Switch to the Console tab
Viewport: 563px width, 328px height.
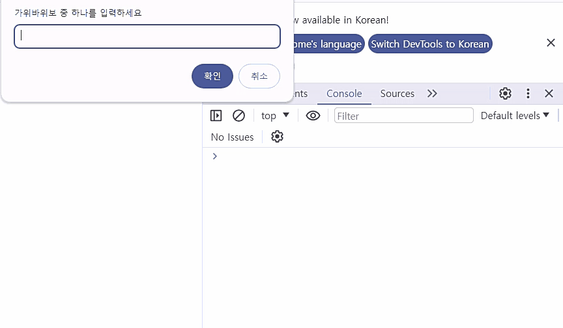(x=344, y=94)
